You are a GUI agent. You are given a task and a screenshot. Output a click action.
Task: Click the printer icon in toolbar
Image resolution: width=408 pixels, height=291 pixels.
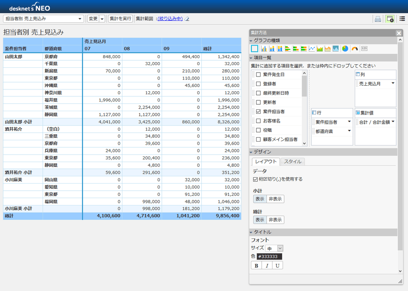[378, 19]
